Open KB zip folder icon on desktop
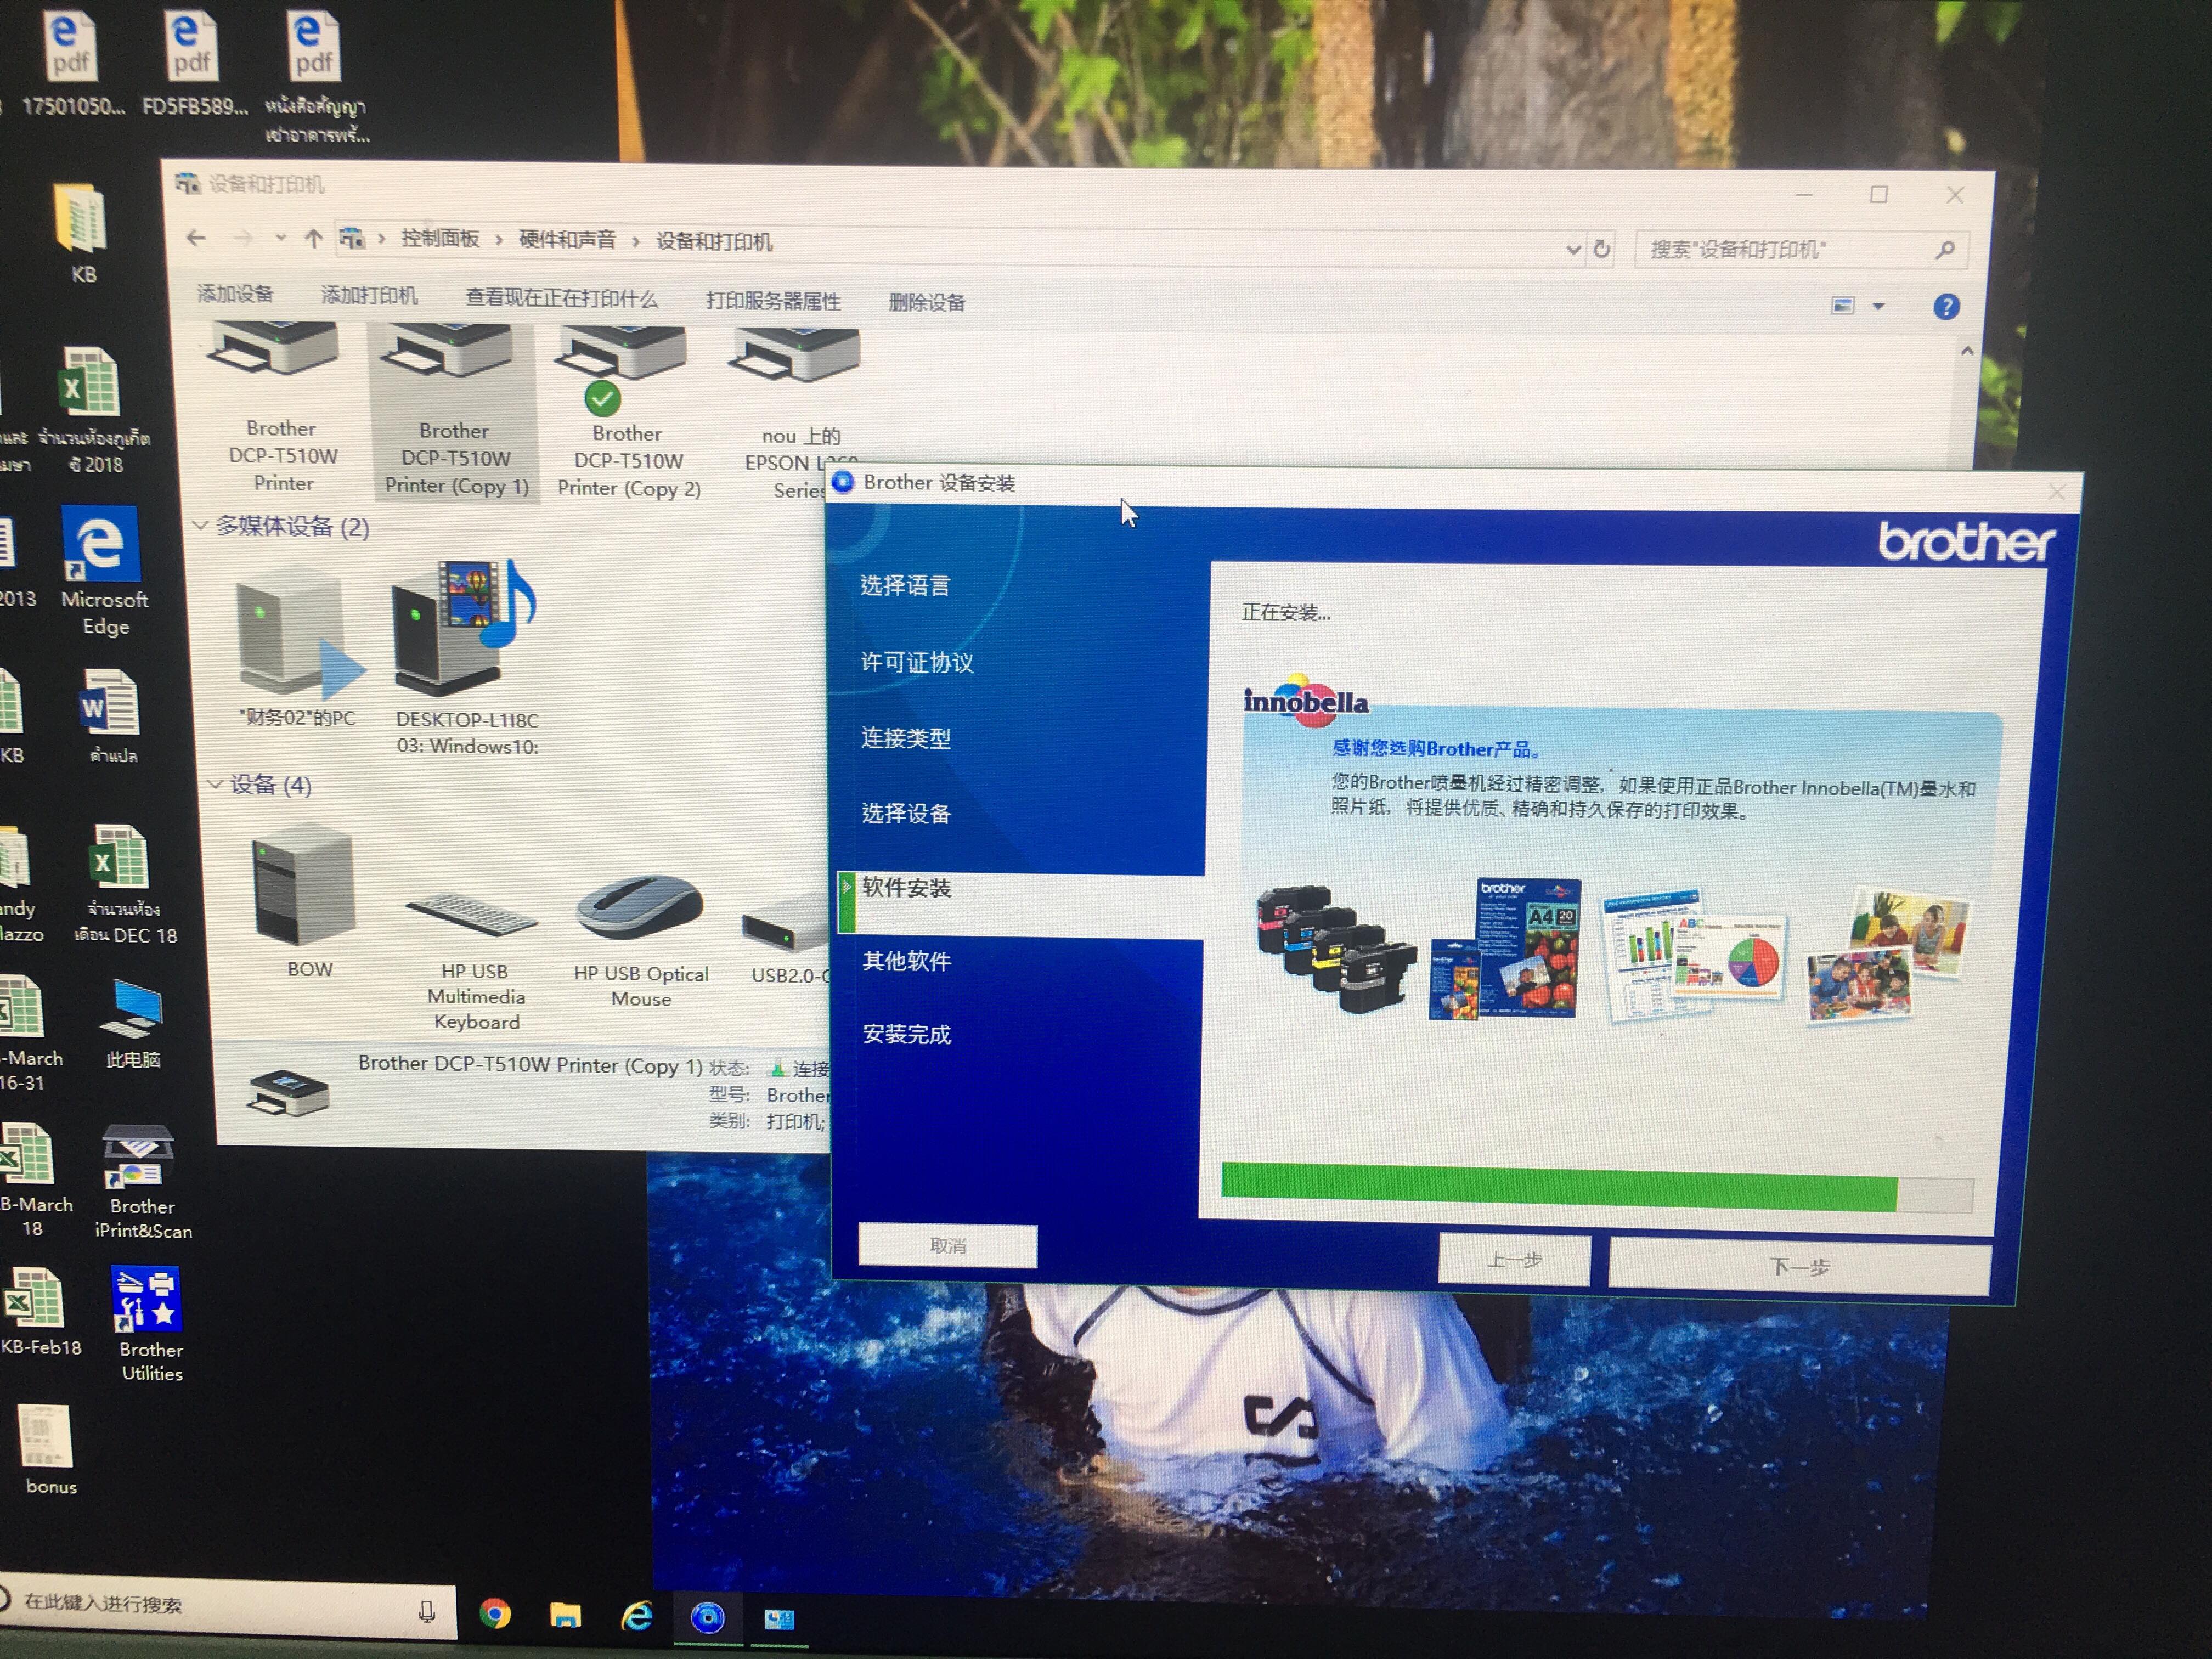The width and height of the screenshot is (2212, 1659). [82, 233]
